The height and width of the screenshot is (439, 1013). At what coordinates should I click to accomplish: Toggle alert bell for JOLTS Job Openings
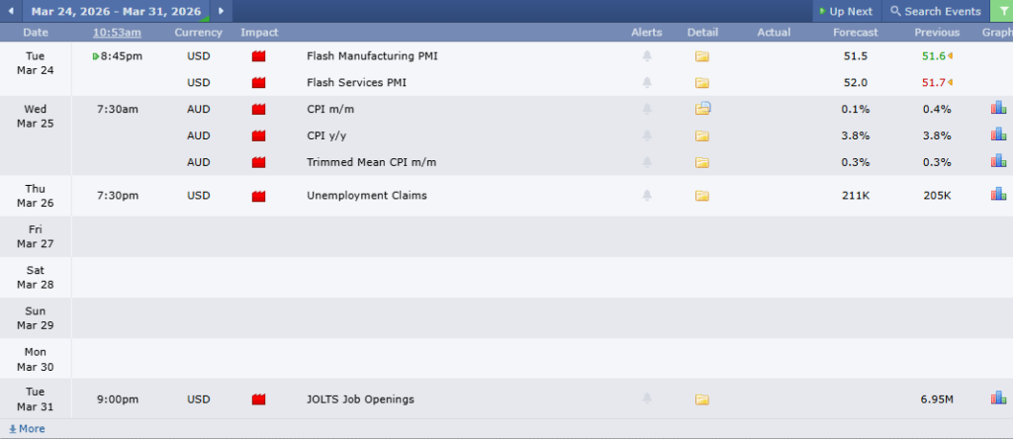647,399
